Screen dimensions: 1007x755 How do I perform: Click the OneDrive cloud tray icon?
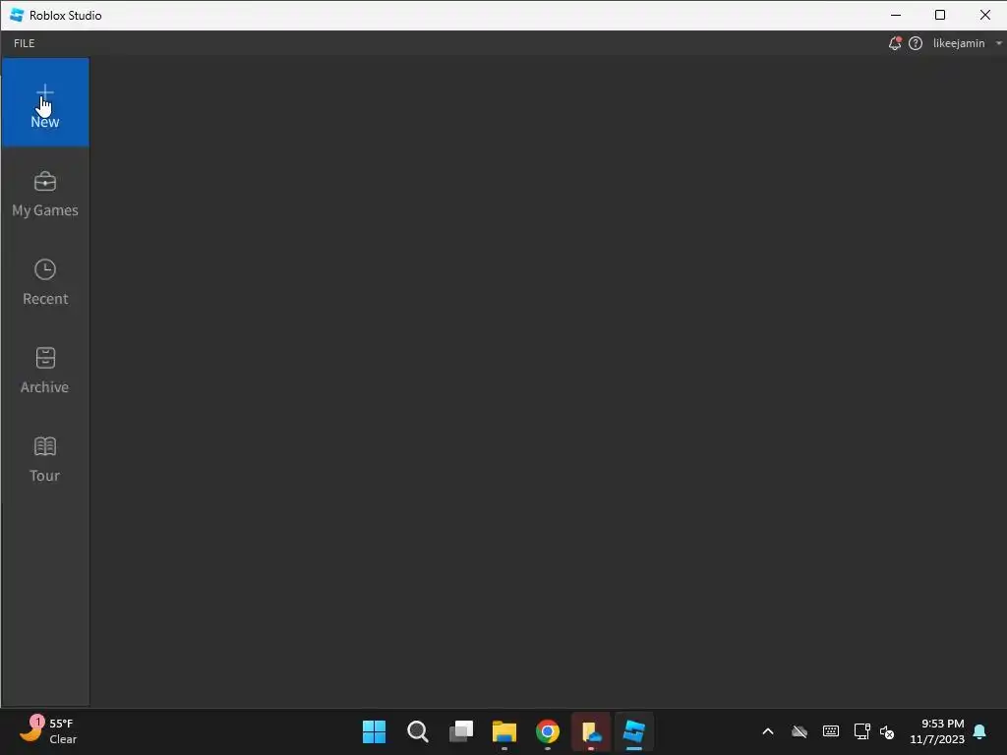coord(800,731)
